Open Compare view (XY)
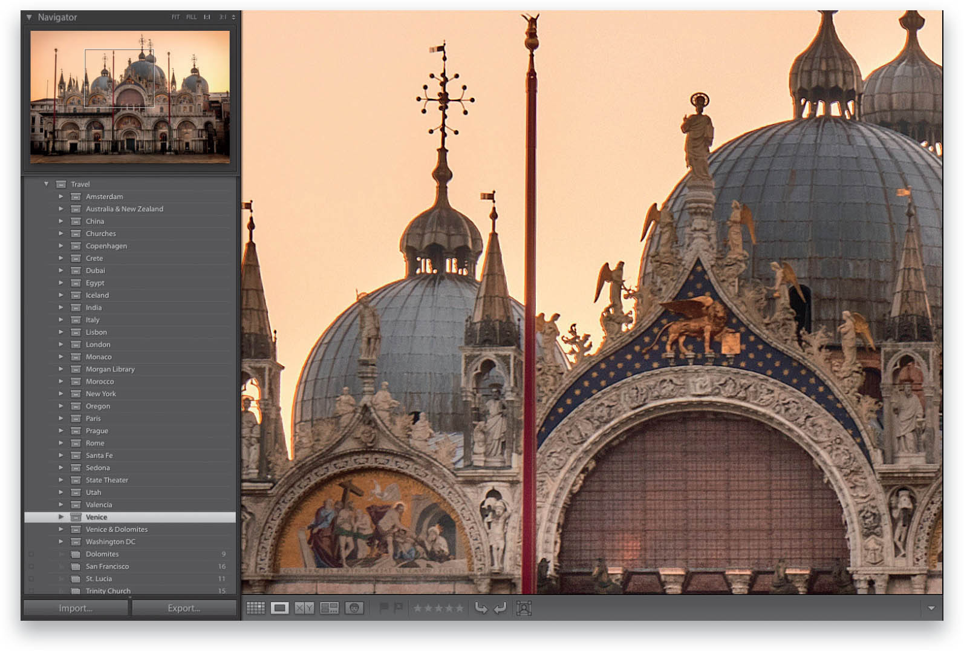 coord(304,608)
